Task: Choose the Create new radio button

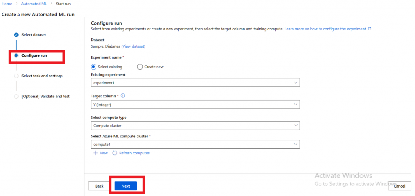Action: (140, 67)
